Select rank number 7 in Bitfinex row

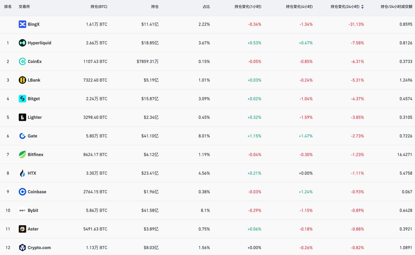coord(8,155)
